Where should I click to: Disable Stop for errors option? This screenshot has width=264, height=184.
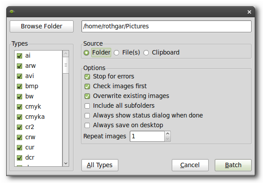coord(87,77)
